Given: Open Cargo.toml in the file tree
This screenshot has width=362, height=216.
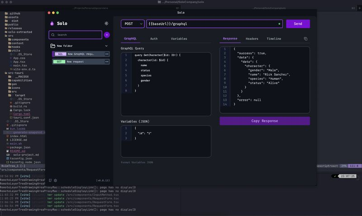Looking at the screenshot, I should [20, 114].
